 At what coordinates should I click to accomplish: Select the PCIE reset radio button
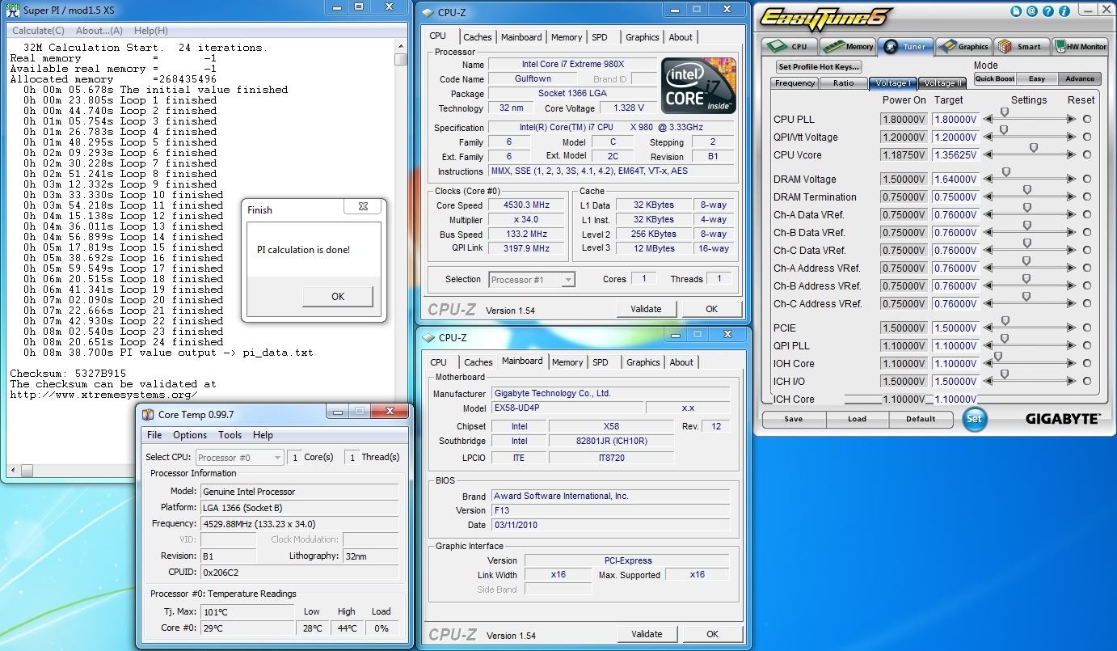point(1087,328)
